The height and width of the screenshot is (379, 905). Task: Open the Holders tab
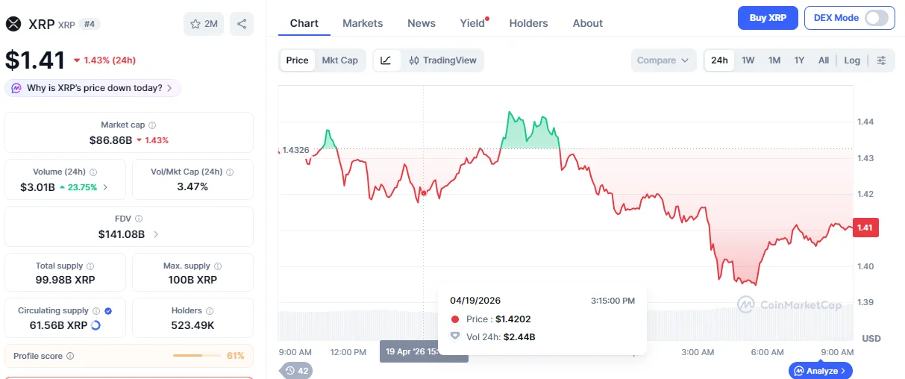pos(528,23)
